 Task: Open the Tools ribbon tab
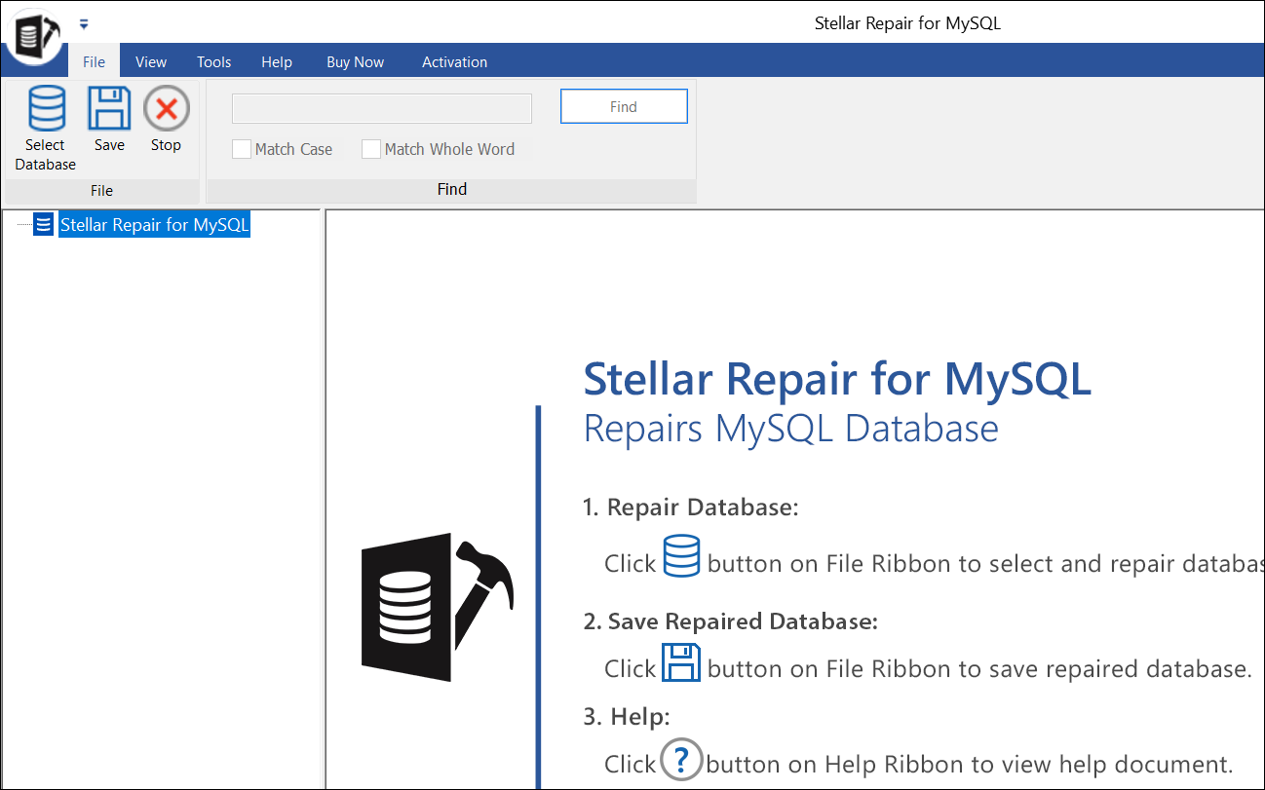213,61
